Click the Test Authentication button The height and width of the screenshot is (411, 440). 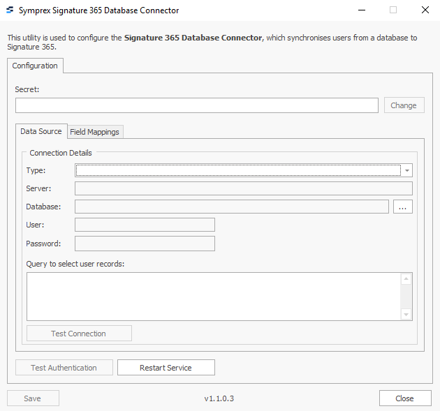pyautogui.click(x=64, y=368)
